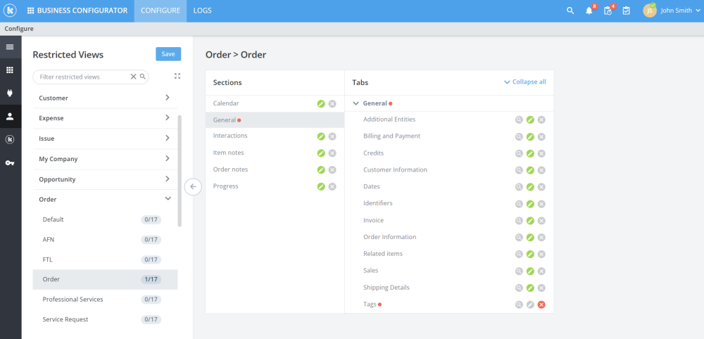
Task: Click the key icon in sidebar
Action: point(10,162)
